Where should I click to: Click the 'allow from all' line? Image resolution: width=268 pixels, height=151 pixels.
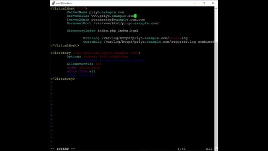point(81,71)
